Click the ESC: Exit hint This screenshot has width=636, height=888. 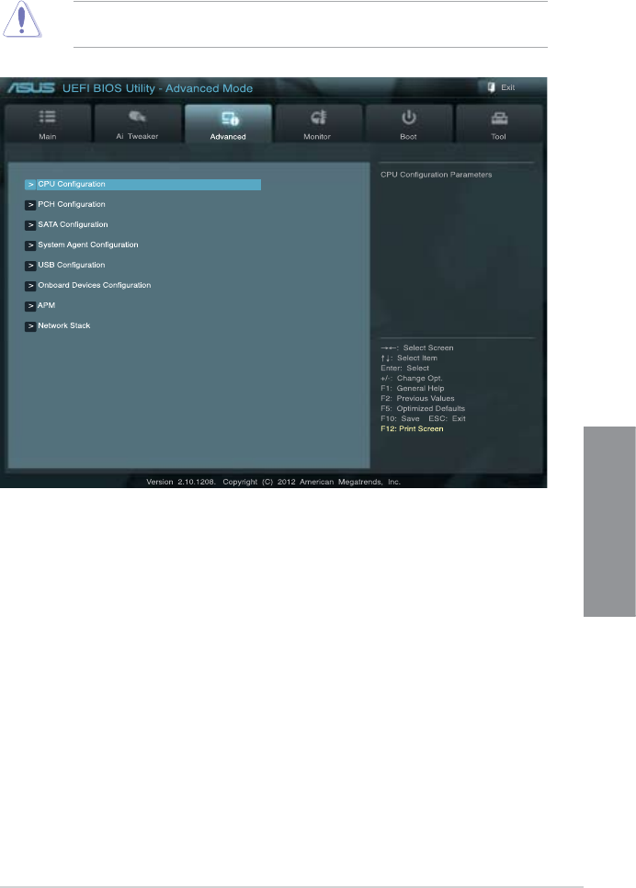[447, 418]
